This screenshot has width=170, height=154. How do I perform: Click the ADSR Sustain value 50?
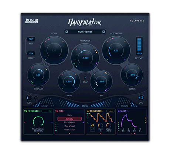[135, 131]
